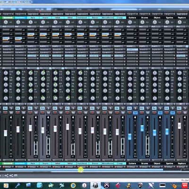
Task: Open output selector below Drums label
Action: [145, 167]
